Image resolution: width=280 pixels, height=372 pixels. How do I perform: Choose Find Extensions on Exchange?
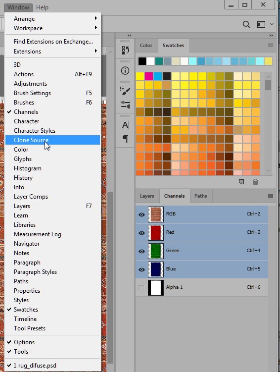pyautogui.click(x=52, y=42)
